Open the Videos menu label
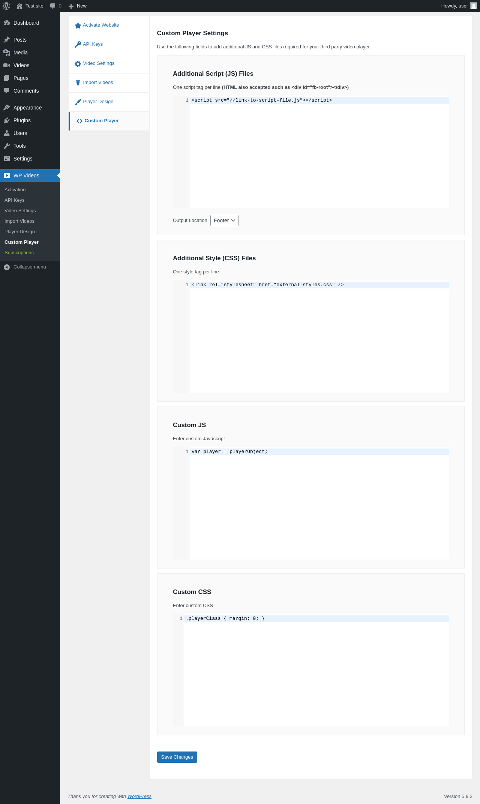This screenshot has width=480, height=804. (x=21, y=65)
